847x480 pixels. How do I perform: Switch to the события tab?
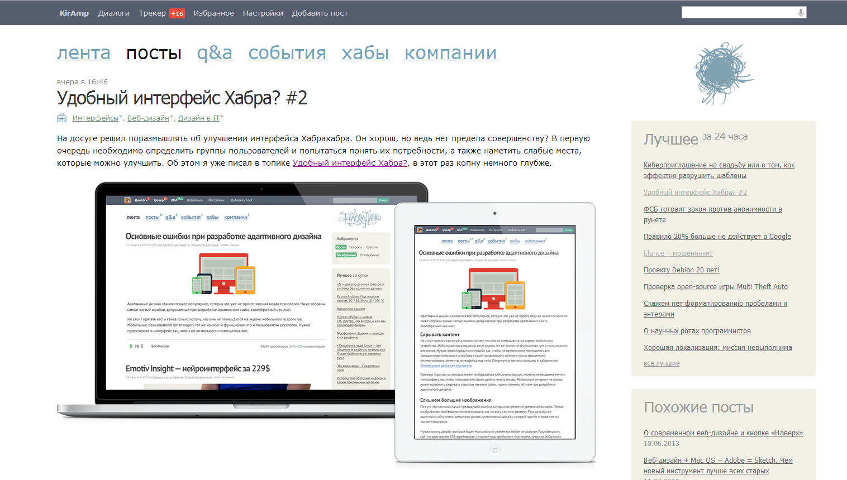pyautogui.click(x=287, y=53)
